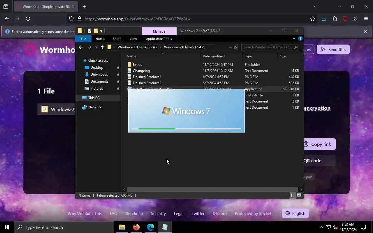Go back in Firefox browser
The image size is (373, 233).
[x=7, y=19]
